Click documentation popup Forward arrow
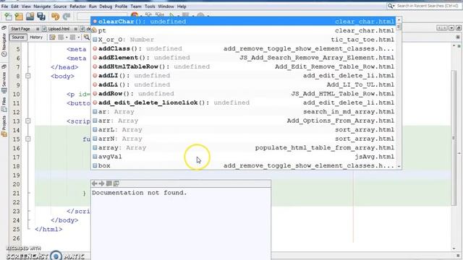The width and height of the screenshot is (463, 260). [x=101, y=183]
